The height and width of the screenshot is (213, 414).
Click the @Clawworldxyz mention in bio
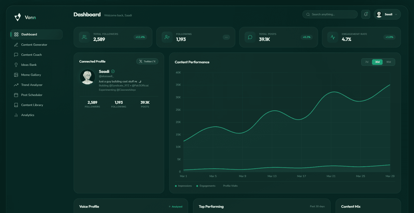[x=126, y=90]
